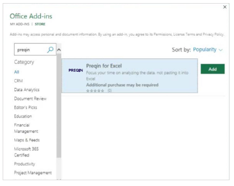The width and height of the screenshot is (234, 186).
Task: Click the category scrollbar up arrow
Action: point(59,50)
